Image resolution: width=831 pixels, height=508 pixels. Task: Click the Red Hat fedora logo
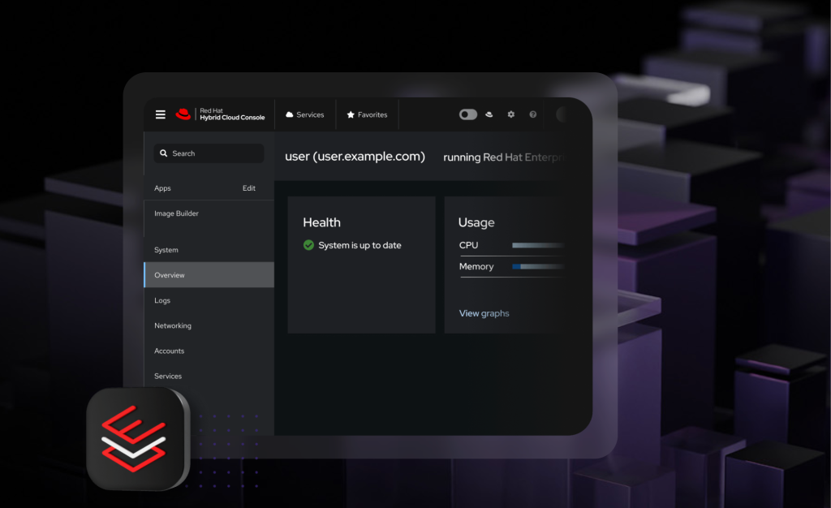click(x=183, y=114)
